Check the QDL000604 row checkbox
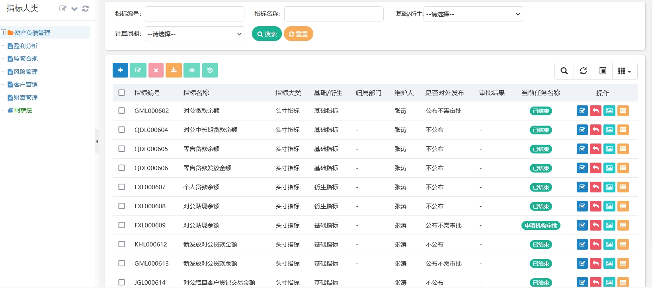652x291 pixels. pos(122,130)
